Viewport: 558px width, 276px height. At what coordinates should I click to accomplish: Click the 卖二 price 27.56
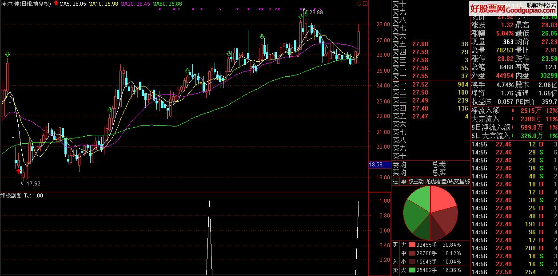pyautogui.click(x=420, y=68)
